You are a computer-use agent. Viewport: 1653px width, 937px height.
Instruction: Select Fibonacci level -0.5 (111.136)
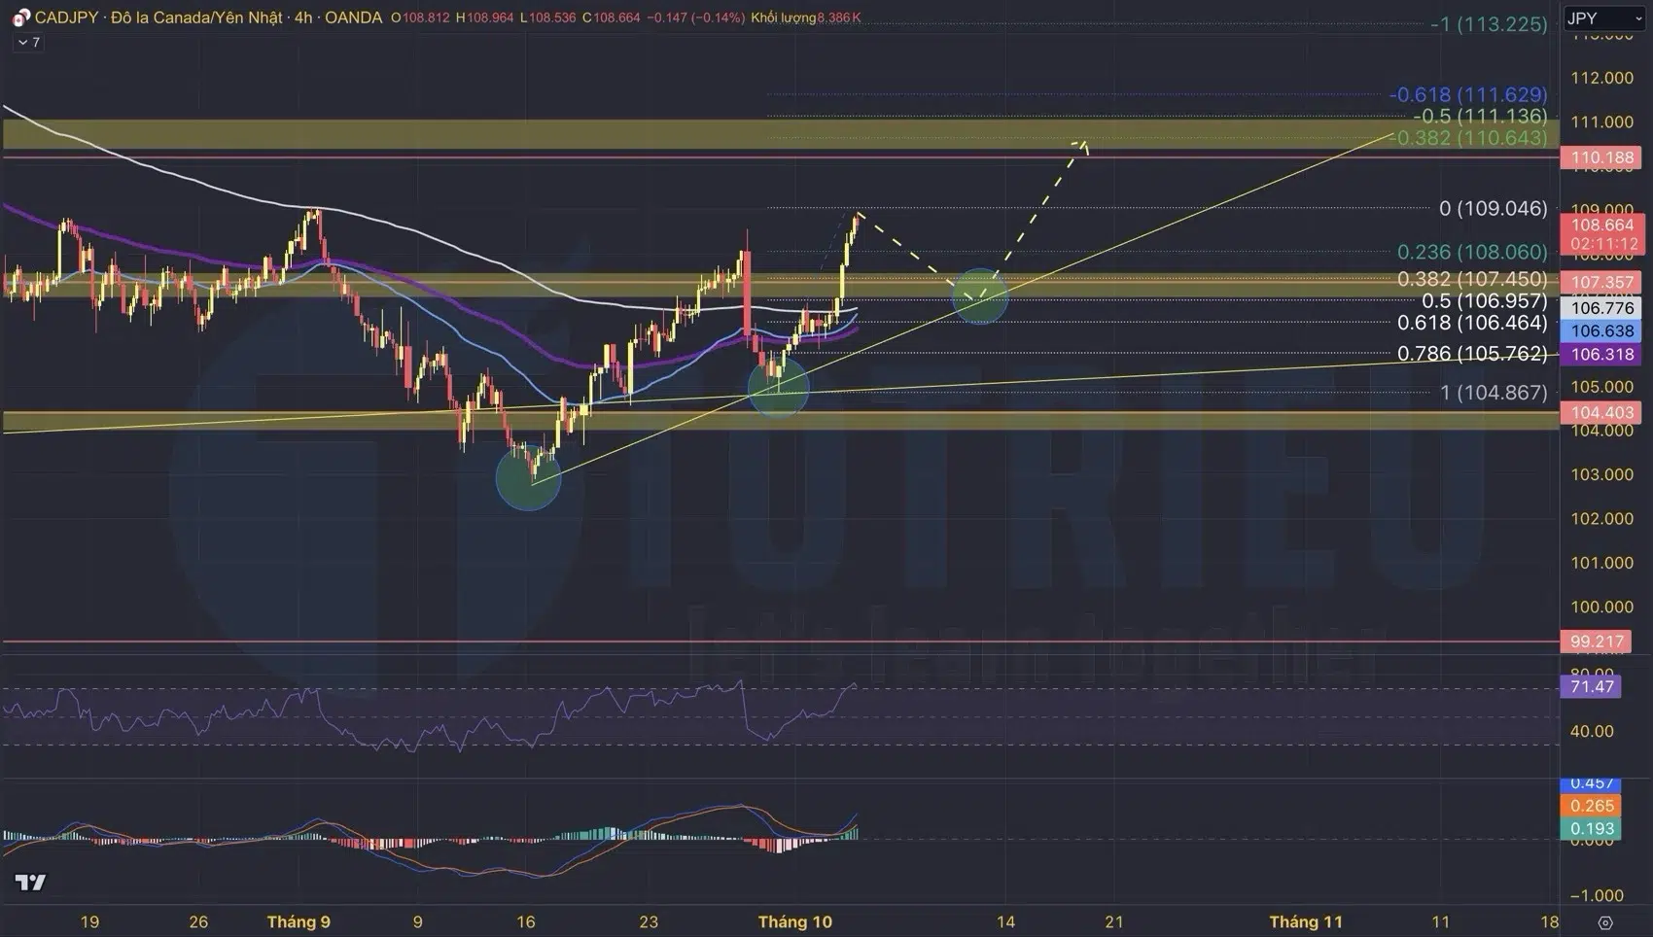[x=1480, y=116]
